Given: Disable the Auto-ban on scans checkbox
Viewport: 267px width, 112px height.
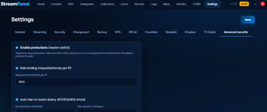Looking at the screenshot, I should point(17,100).
